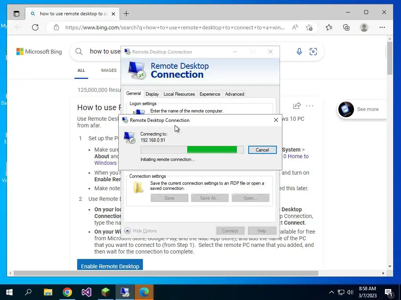Image resolution: width=401 pixels, height=300 pixels.
Task: Click the Connect button
Action: [230, 230]
